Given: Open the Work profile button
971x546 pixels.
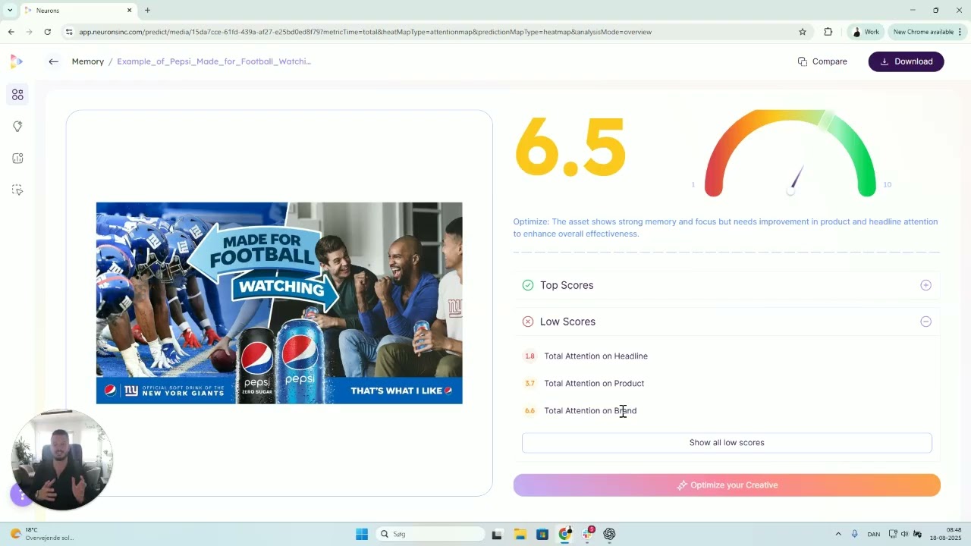Looking at the screenshot, I should pyautogui.click(x=866, y=32).
